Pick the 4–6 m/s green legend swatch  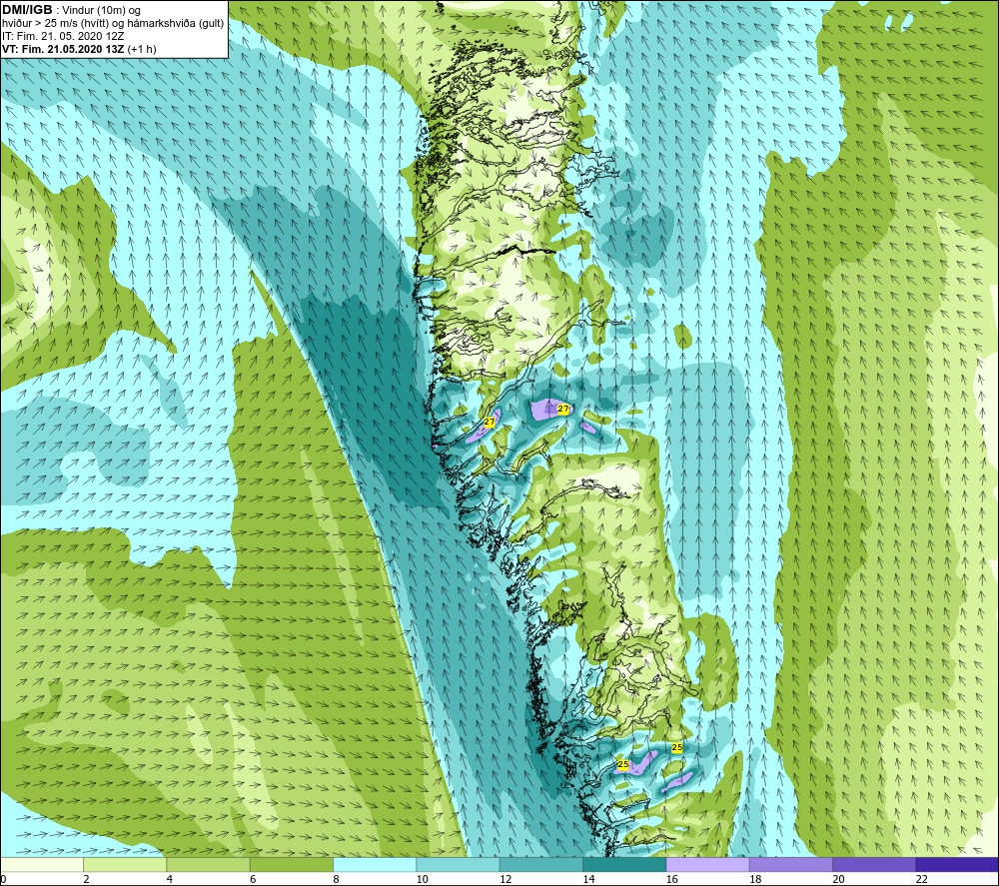pos(209,864)
